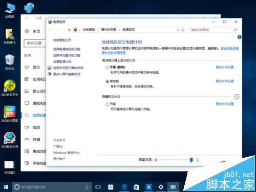Open the 回收站 Recycle Bin icon

[10, 62]
